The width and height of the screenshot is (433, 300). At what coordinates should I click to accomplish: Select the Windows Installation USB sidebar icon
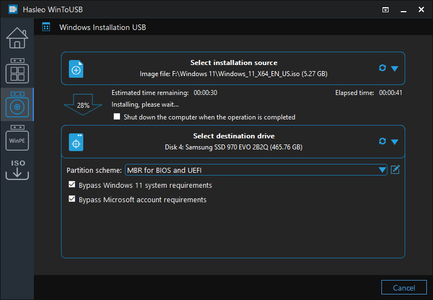(x=17, y=104)
